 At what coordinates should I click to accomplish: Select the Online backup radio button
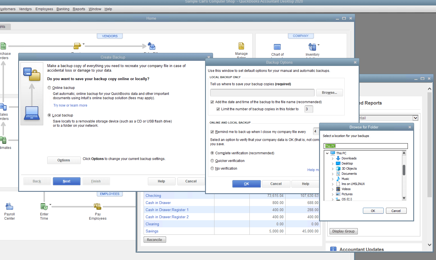coord(49,88)
